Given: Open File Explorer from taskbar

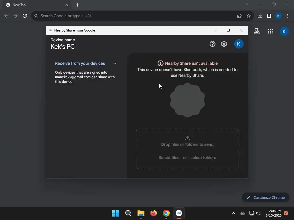Looking at the screenshot, I should (x=141, y=213).
